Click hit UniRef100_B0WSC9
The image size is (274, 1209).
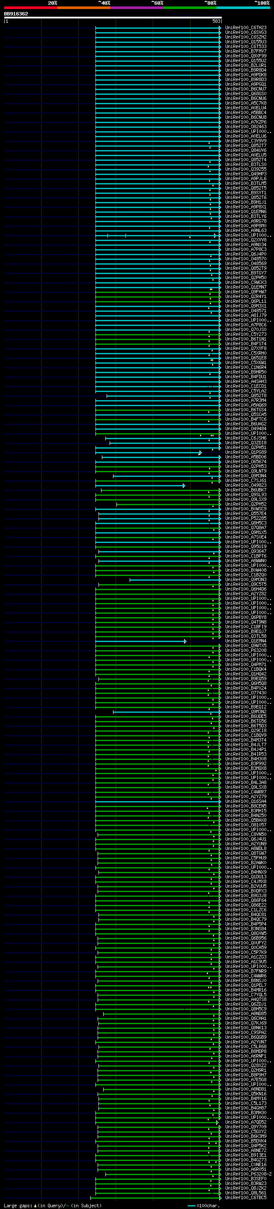coord(245,509)
